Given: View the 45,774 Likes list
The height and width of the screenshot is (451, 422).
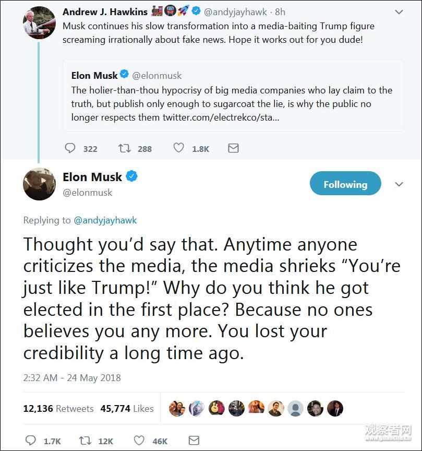Looking at the screenshot, I should [127, 409].
